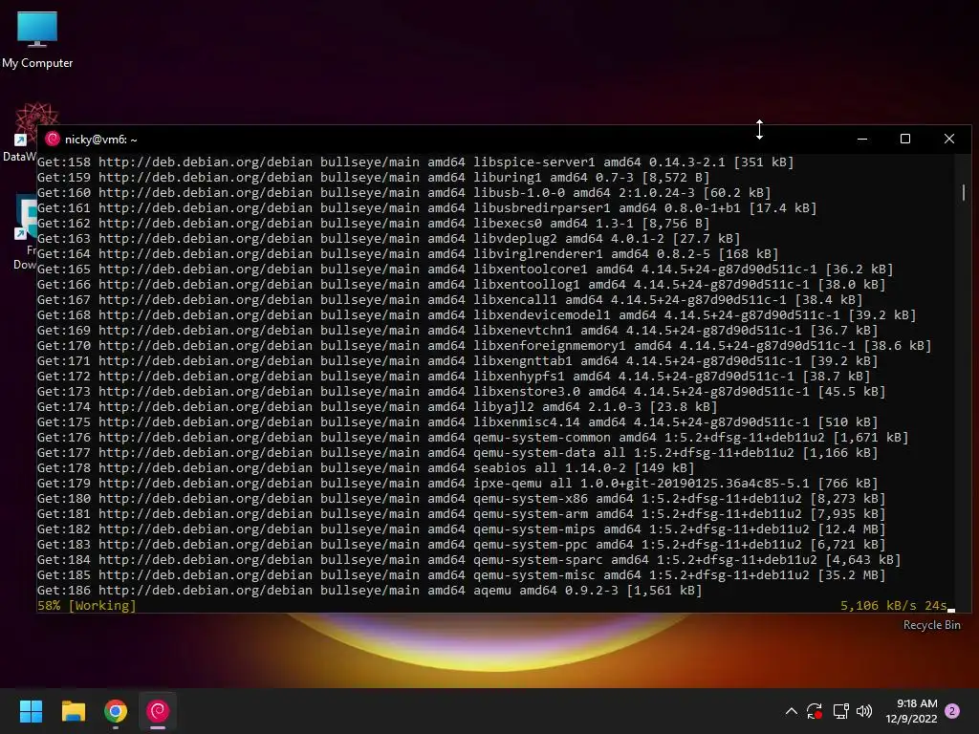979x734 pixels.
Task: Click the Get:172 libxenhypfs1 line
Action: click(x=454, y=377)
